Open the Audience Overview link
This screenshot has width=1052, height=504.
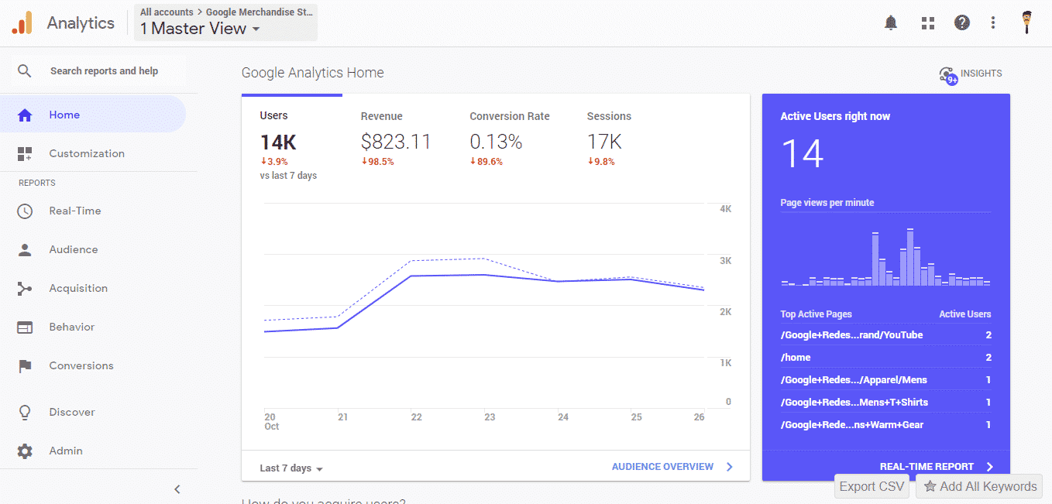point(664,467)
